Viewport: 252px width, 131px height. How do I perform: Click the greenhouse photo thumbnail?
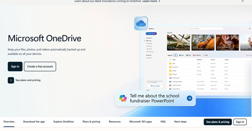tap(179, 42)
